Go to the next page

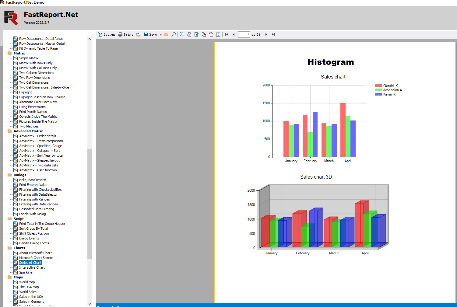(x=266, y=34)
